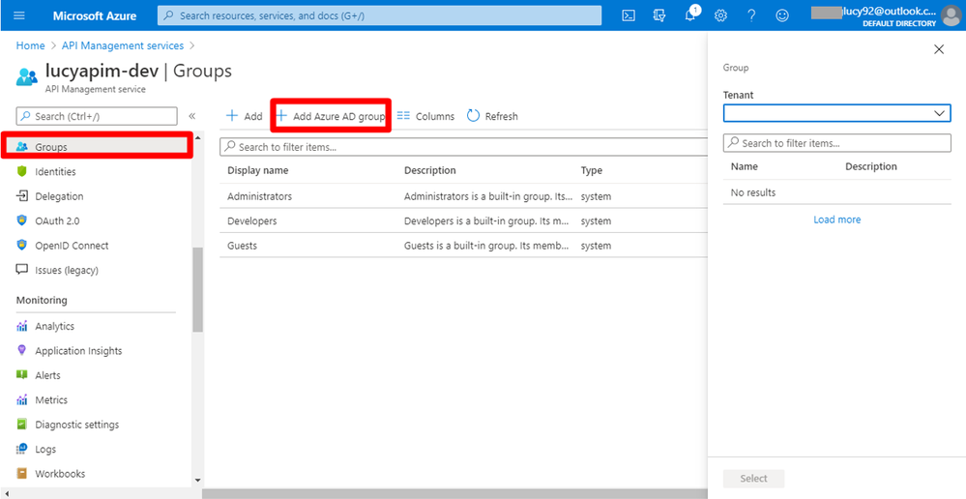
Task: Go to Home breadcrumb
Action: click(x=30, y=45)
